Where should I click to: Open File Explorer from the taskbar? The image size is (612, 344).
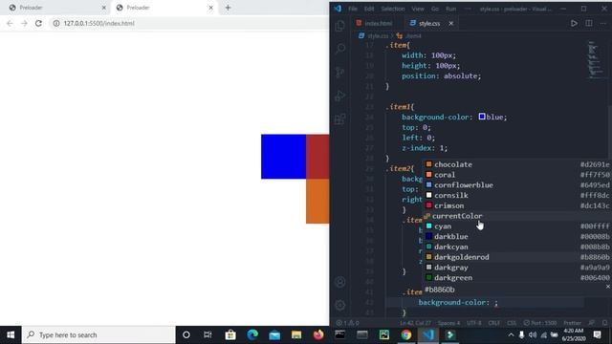click(x=296, y=335)
